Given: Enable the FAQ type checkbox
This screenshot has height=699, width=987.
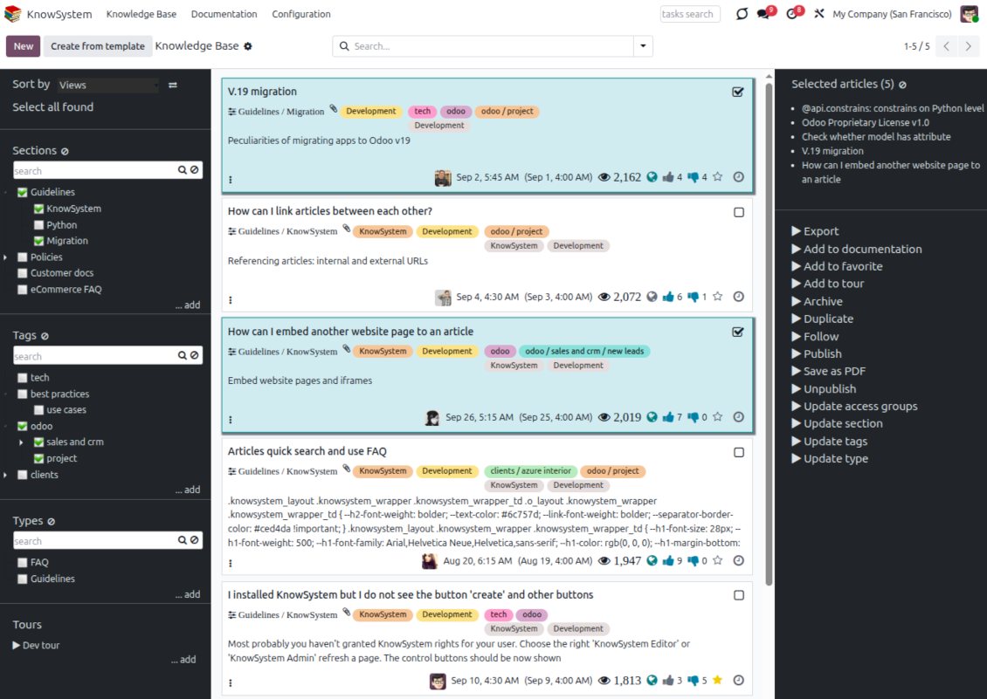Looking at the screenshot, I should [x=23, y=563].
